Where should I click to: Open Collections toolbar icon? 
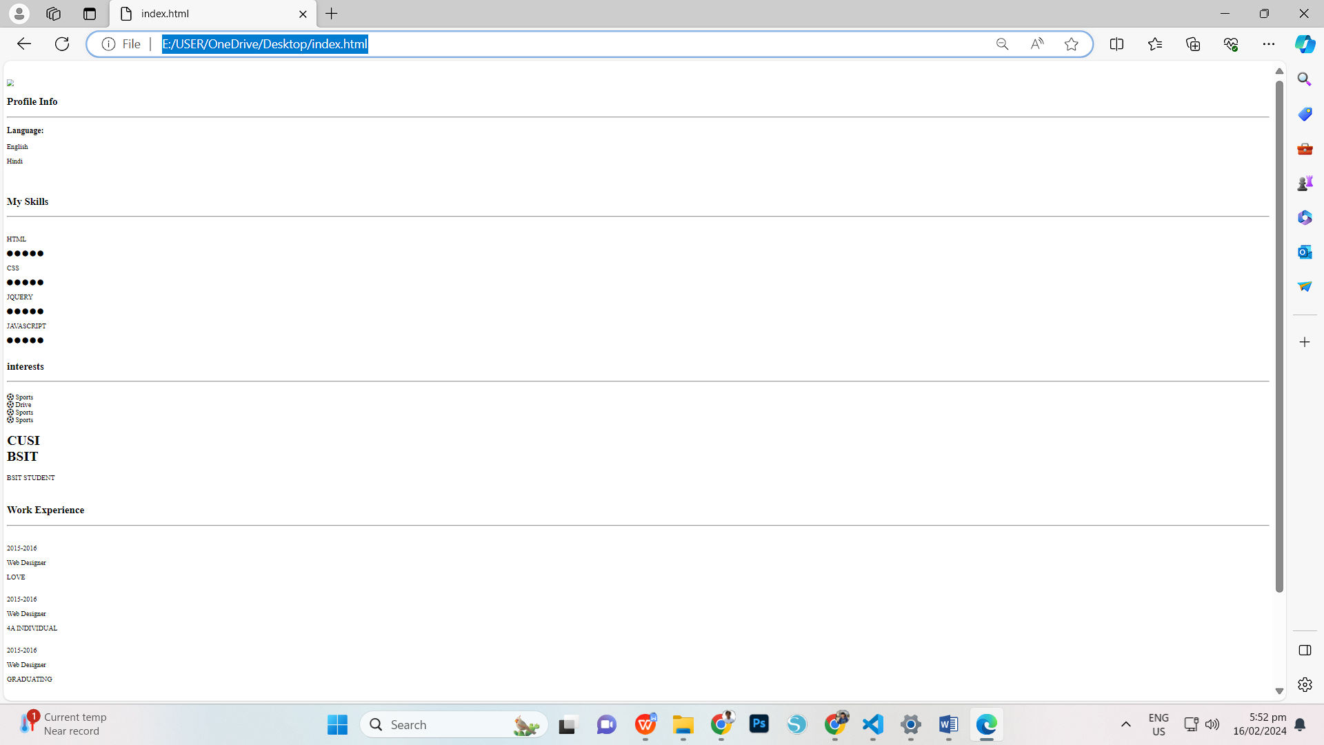click(1193, 44)
